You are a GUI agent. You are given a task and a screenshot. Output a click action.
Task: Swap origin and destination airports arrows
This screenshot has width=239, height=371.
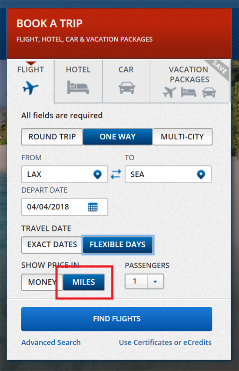tap(116, 174)
